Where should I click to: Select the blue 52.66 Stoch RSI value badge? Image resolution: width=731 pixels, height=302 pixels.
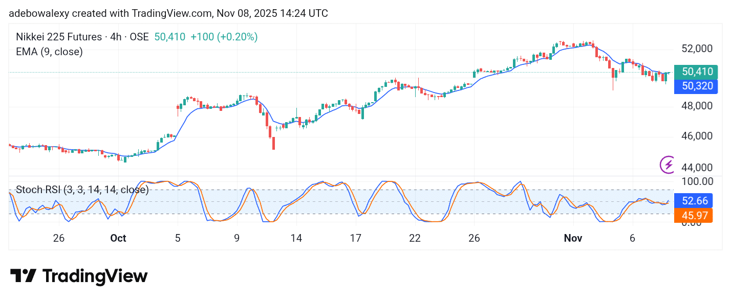pyautogui.click(x=694, y=201)
